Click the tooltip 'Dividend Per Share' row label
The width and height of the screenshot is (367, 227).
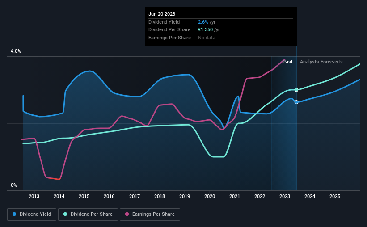point(169,30)
